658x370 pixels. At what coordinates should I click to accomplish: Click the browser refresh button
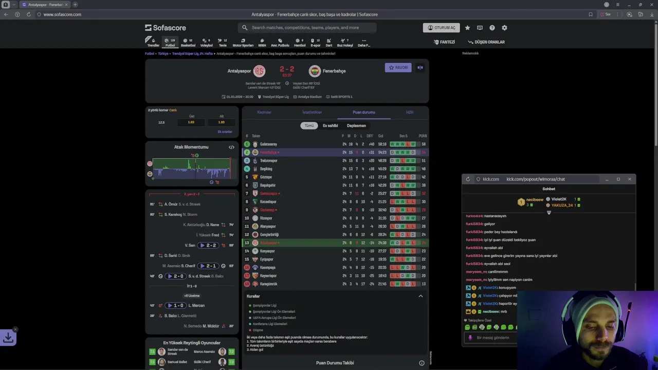pyautogui.click(x=28, y=14)
